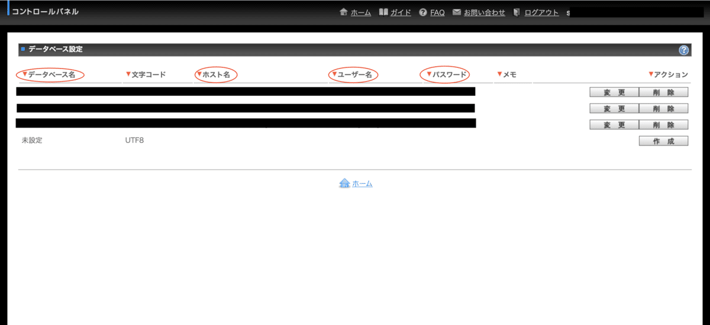Sort by パスワード column header
The height and width of the screenshot is (325, 710).
(447, 74)
